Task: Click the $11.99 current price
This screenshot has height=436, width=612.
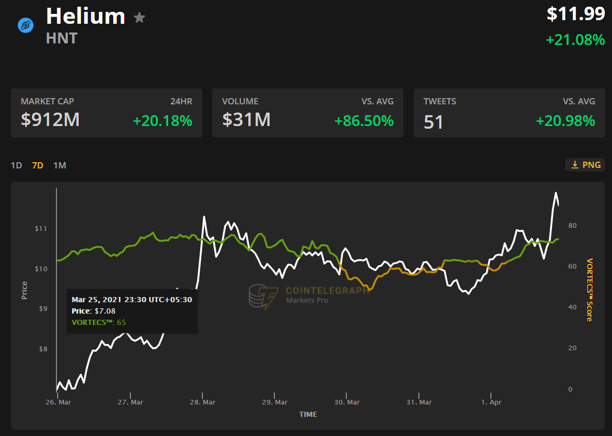Action: (x=576, y=14)
